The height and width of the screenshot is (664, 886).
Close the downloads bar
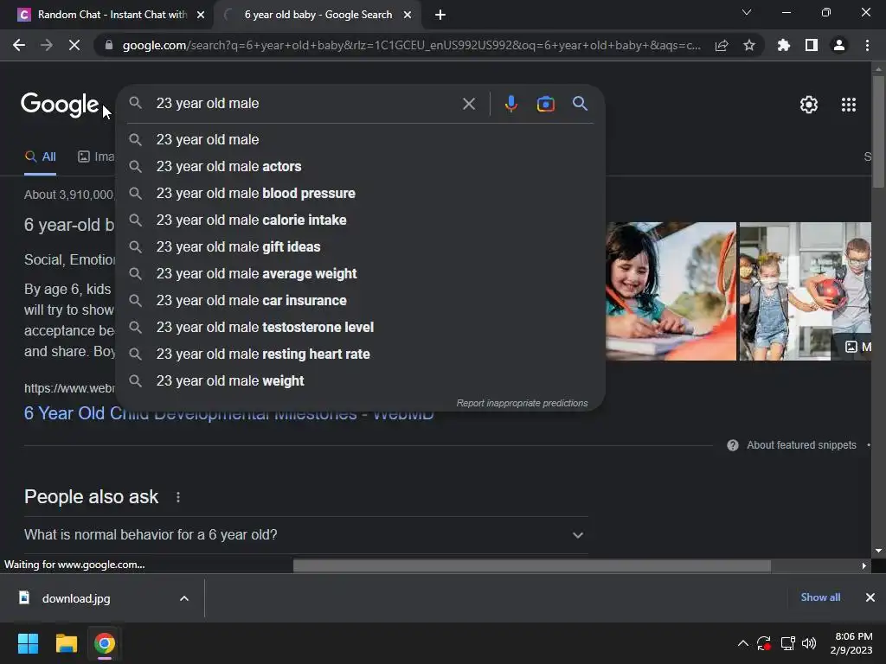[x=870, y=597]
